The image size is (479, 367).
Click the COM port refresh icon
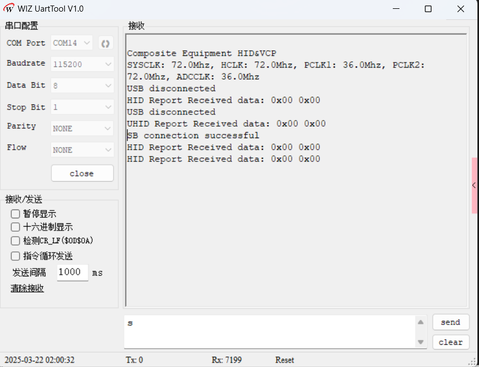(105, 43)
